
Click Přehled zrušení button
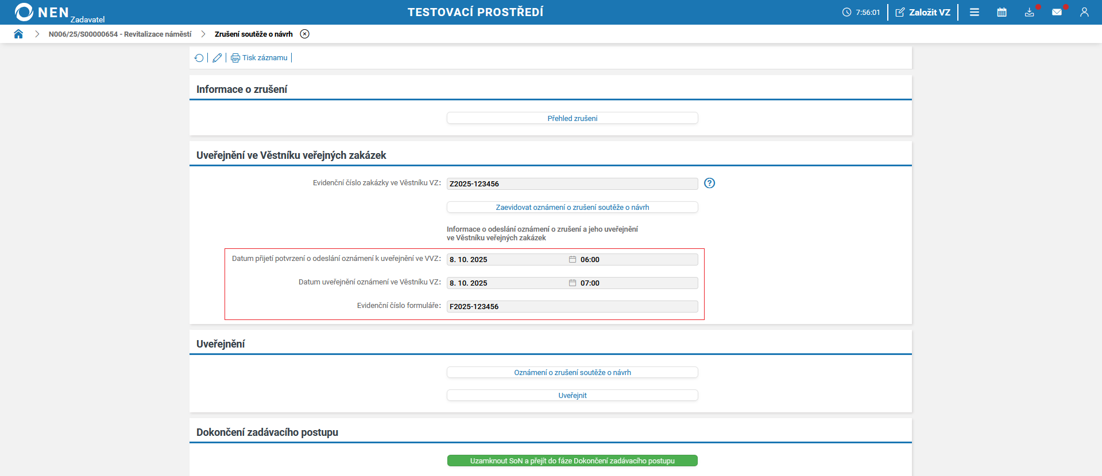pyautogui.click(x=573, y=118)
